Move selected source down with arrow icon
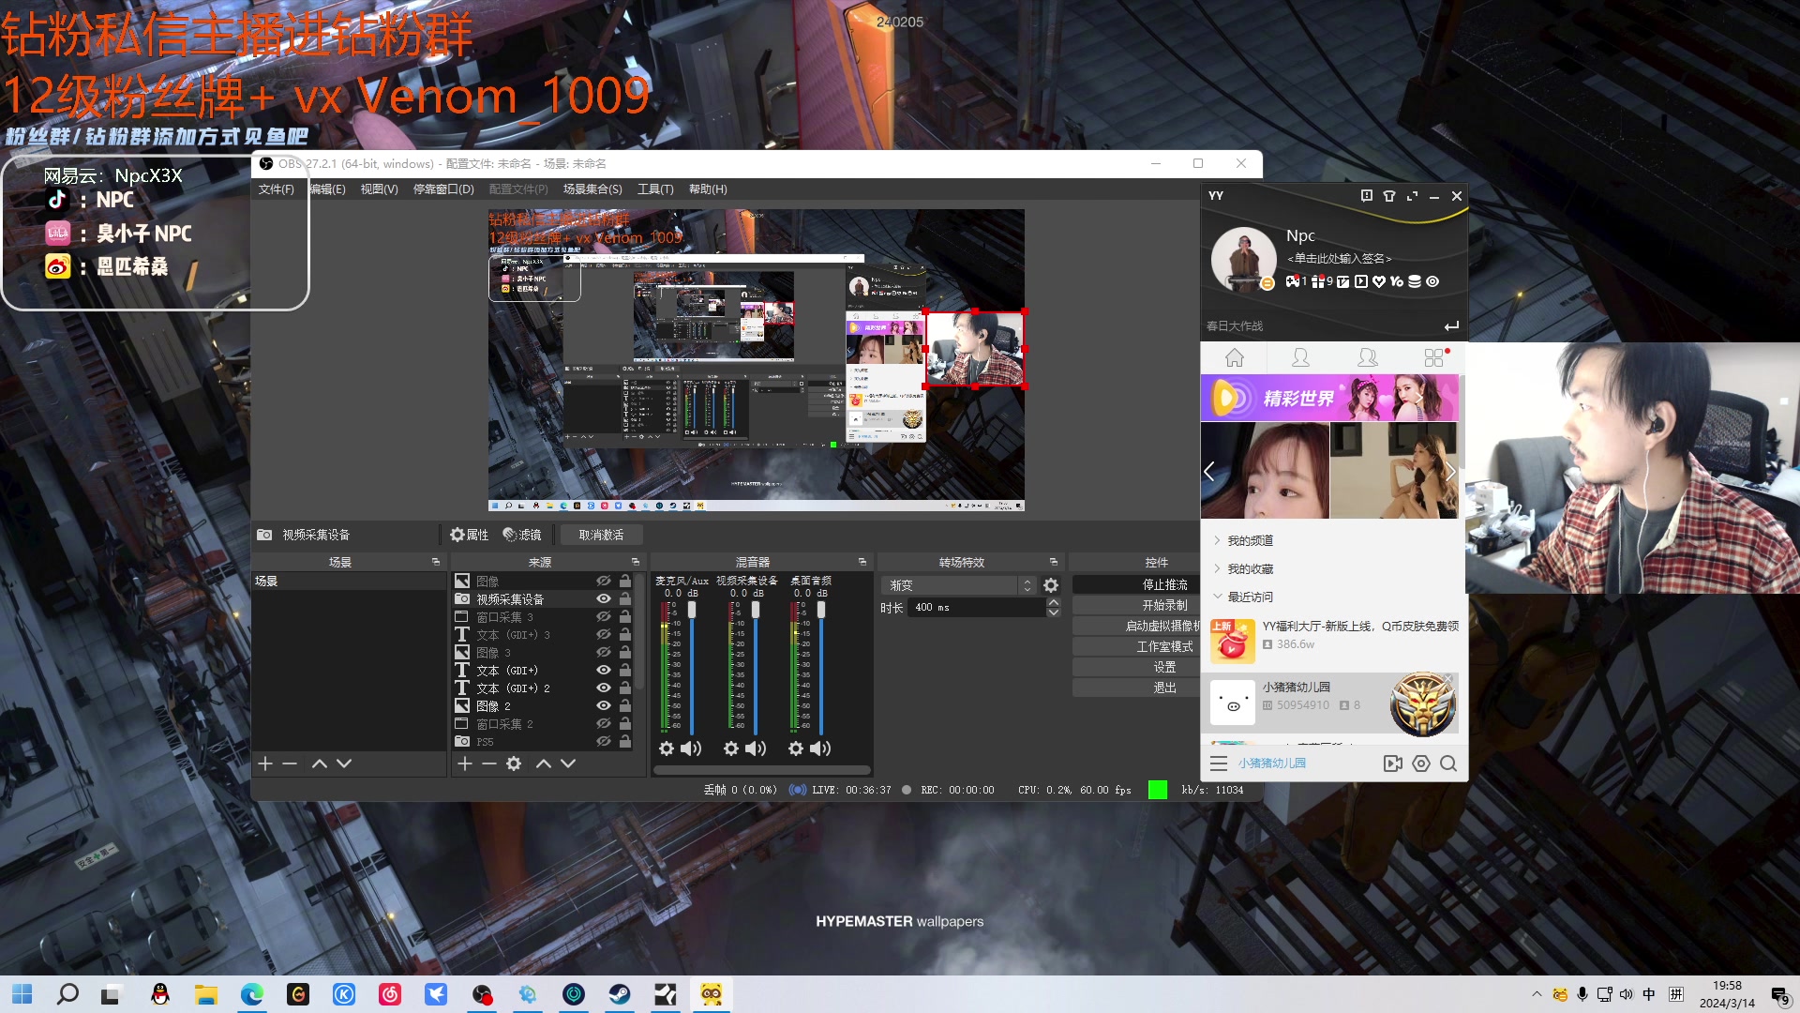Image resolution: width=1800 pixels, height=1013 pixels. (x=568, y=764)
